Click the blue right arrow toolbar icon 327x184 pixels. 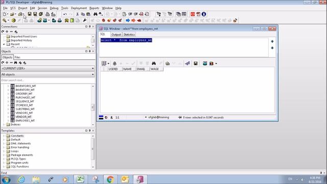tap(128, 20)
